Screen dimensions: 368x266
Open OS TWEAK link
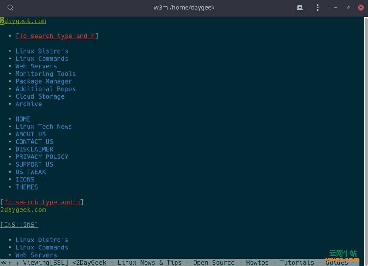click(x=31, y=172)
